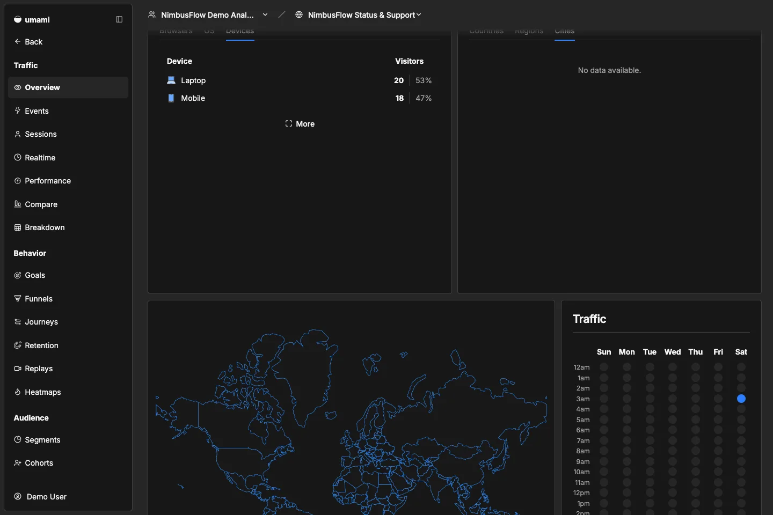The height and width of the screenshot is (515, 773).
Task: Switch to the Cities tab
Action: 565,31
